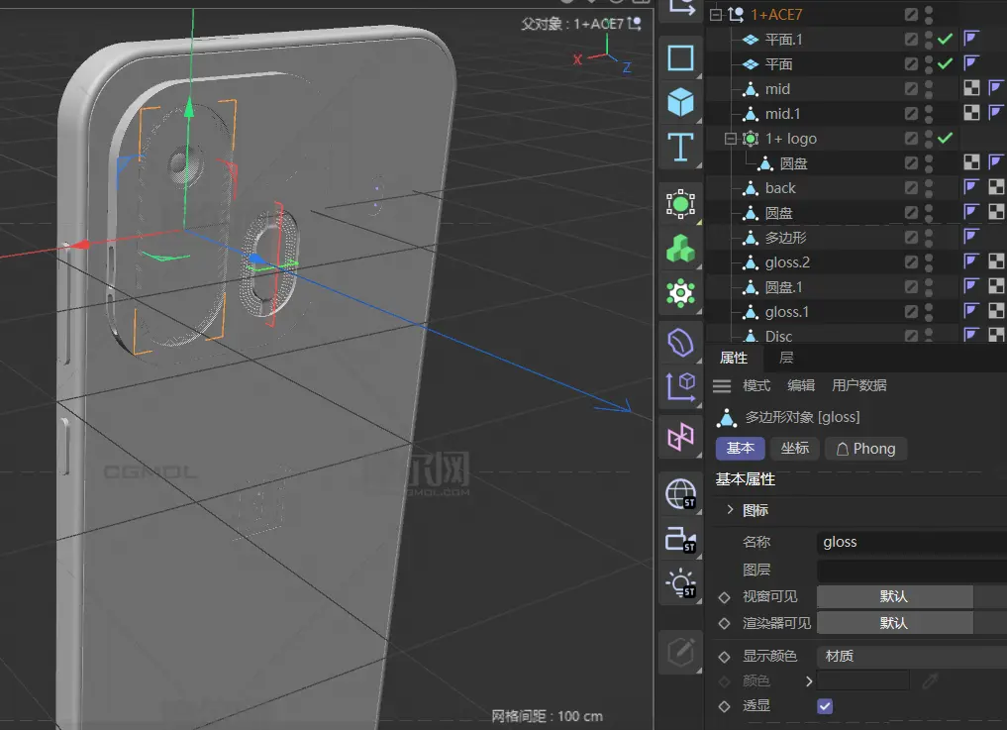This screenshot has height=730, width=1007.
Task: Expand the 图标 section
Action: (x=730, y=509)
